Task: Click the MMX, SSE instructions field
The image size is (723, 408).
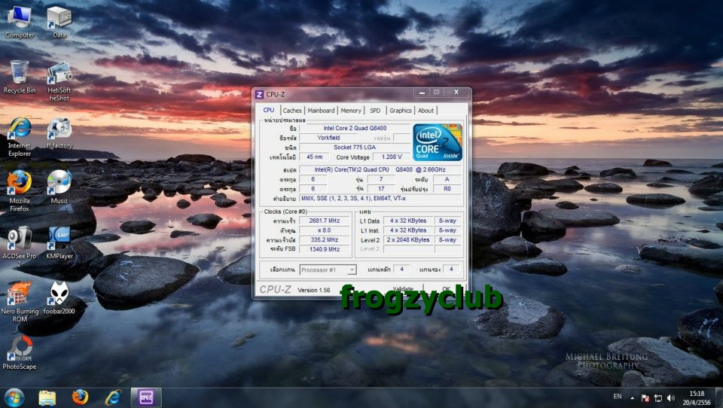Action: click(x=380, y=198)
